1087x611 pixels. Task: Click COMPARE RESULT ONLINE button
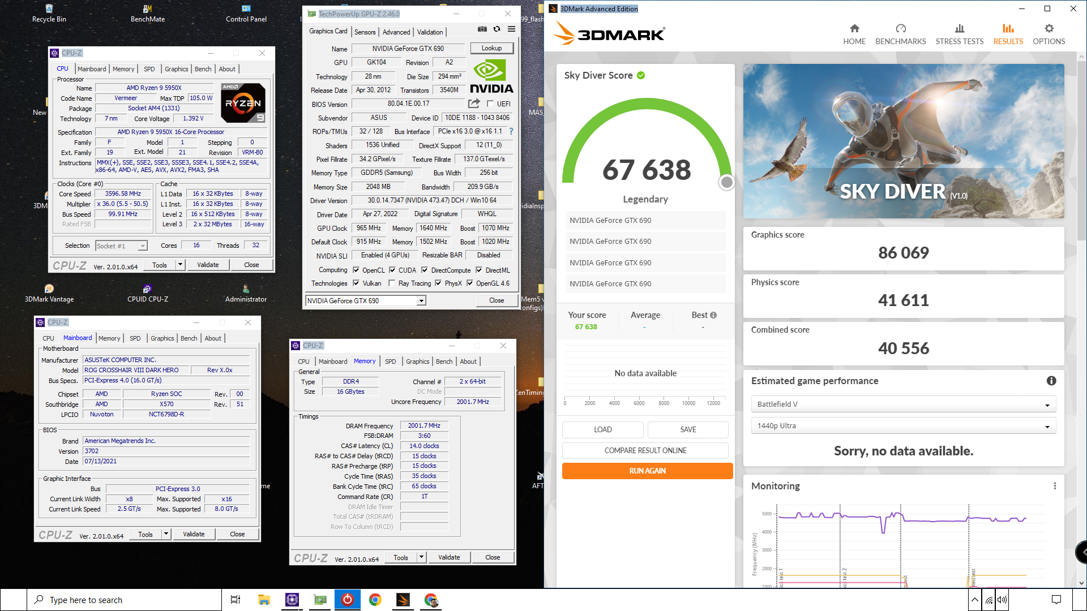645,450
